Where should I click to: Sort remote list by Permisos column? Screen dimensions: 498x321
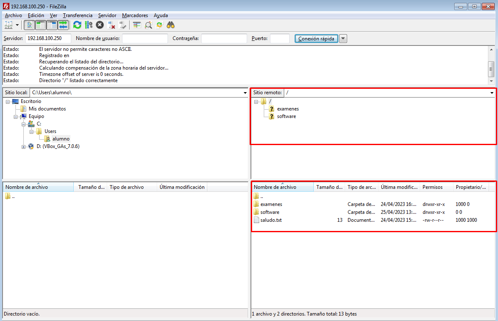click(x=436, y=187)
